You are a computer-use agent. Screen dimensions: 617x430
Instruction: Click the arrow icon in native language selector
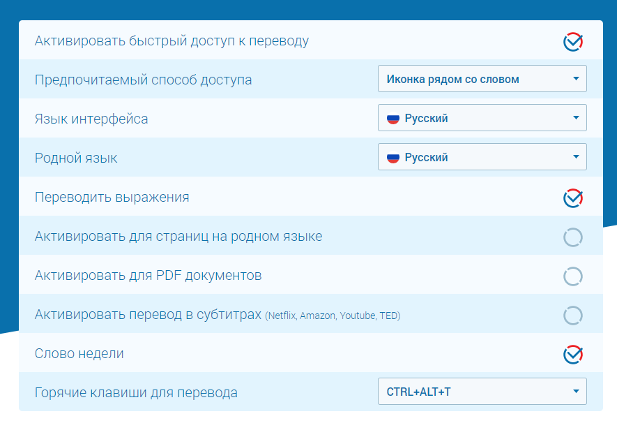[x=576, y=157]
